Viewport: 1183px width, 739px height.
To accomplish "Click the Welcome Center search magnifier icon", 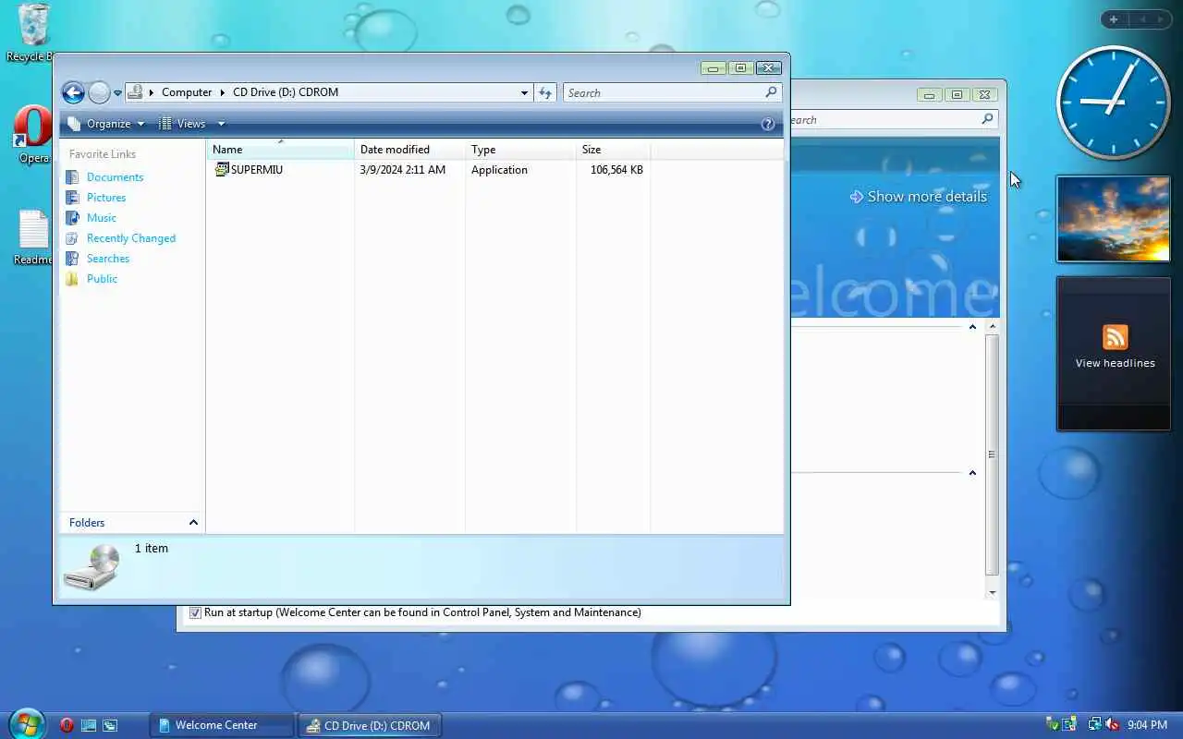I will click(987, 119).
